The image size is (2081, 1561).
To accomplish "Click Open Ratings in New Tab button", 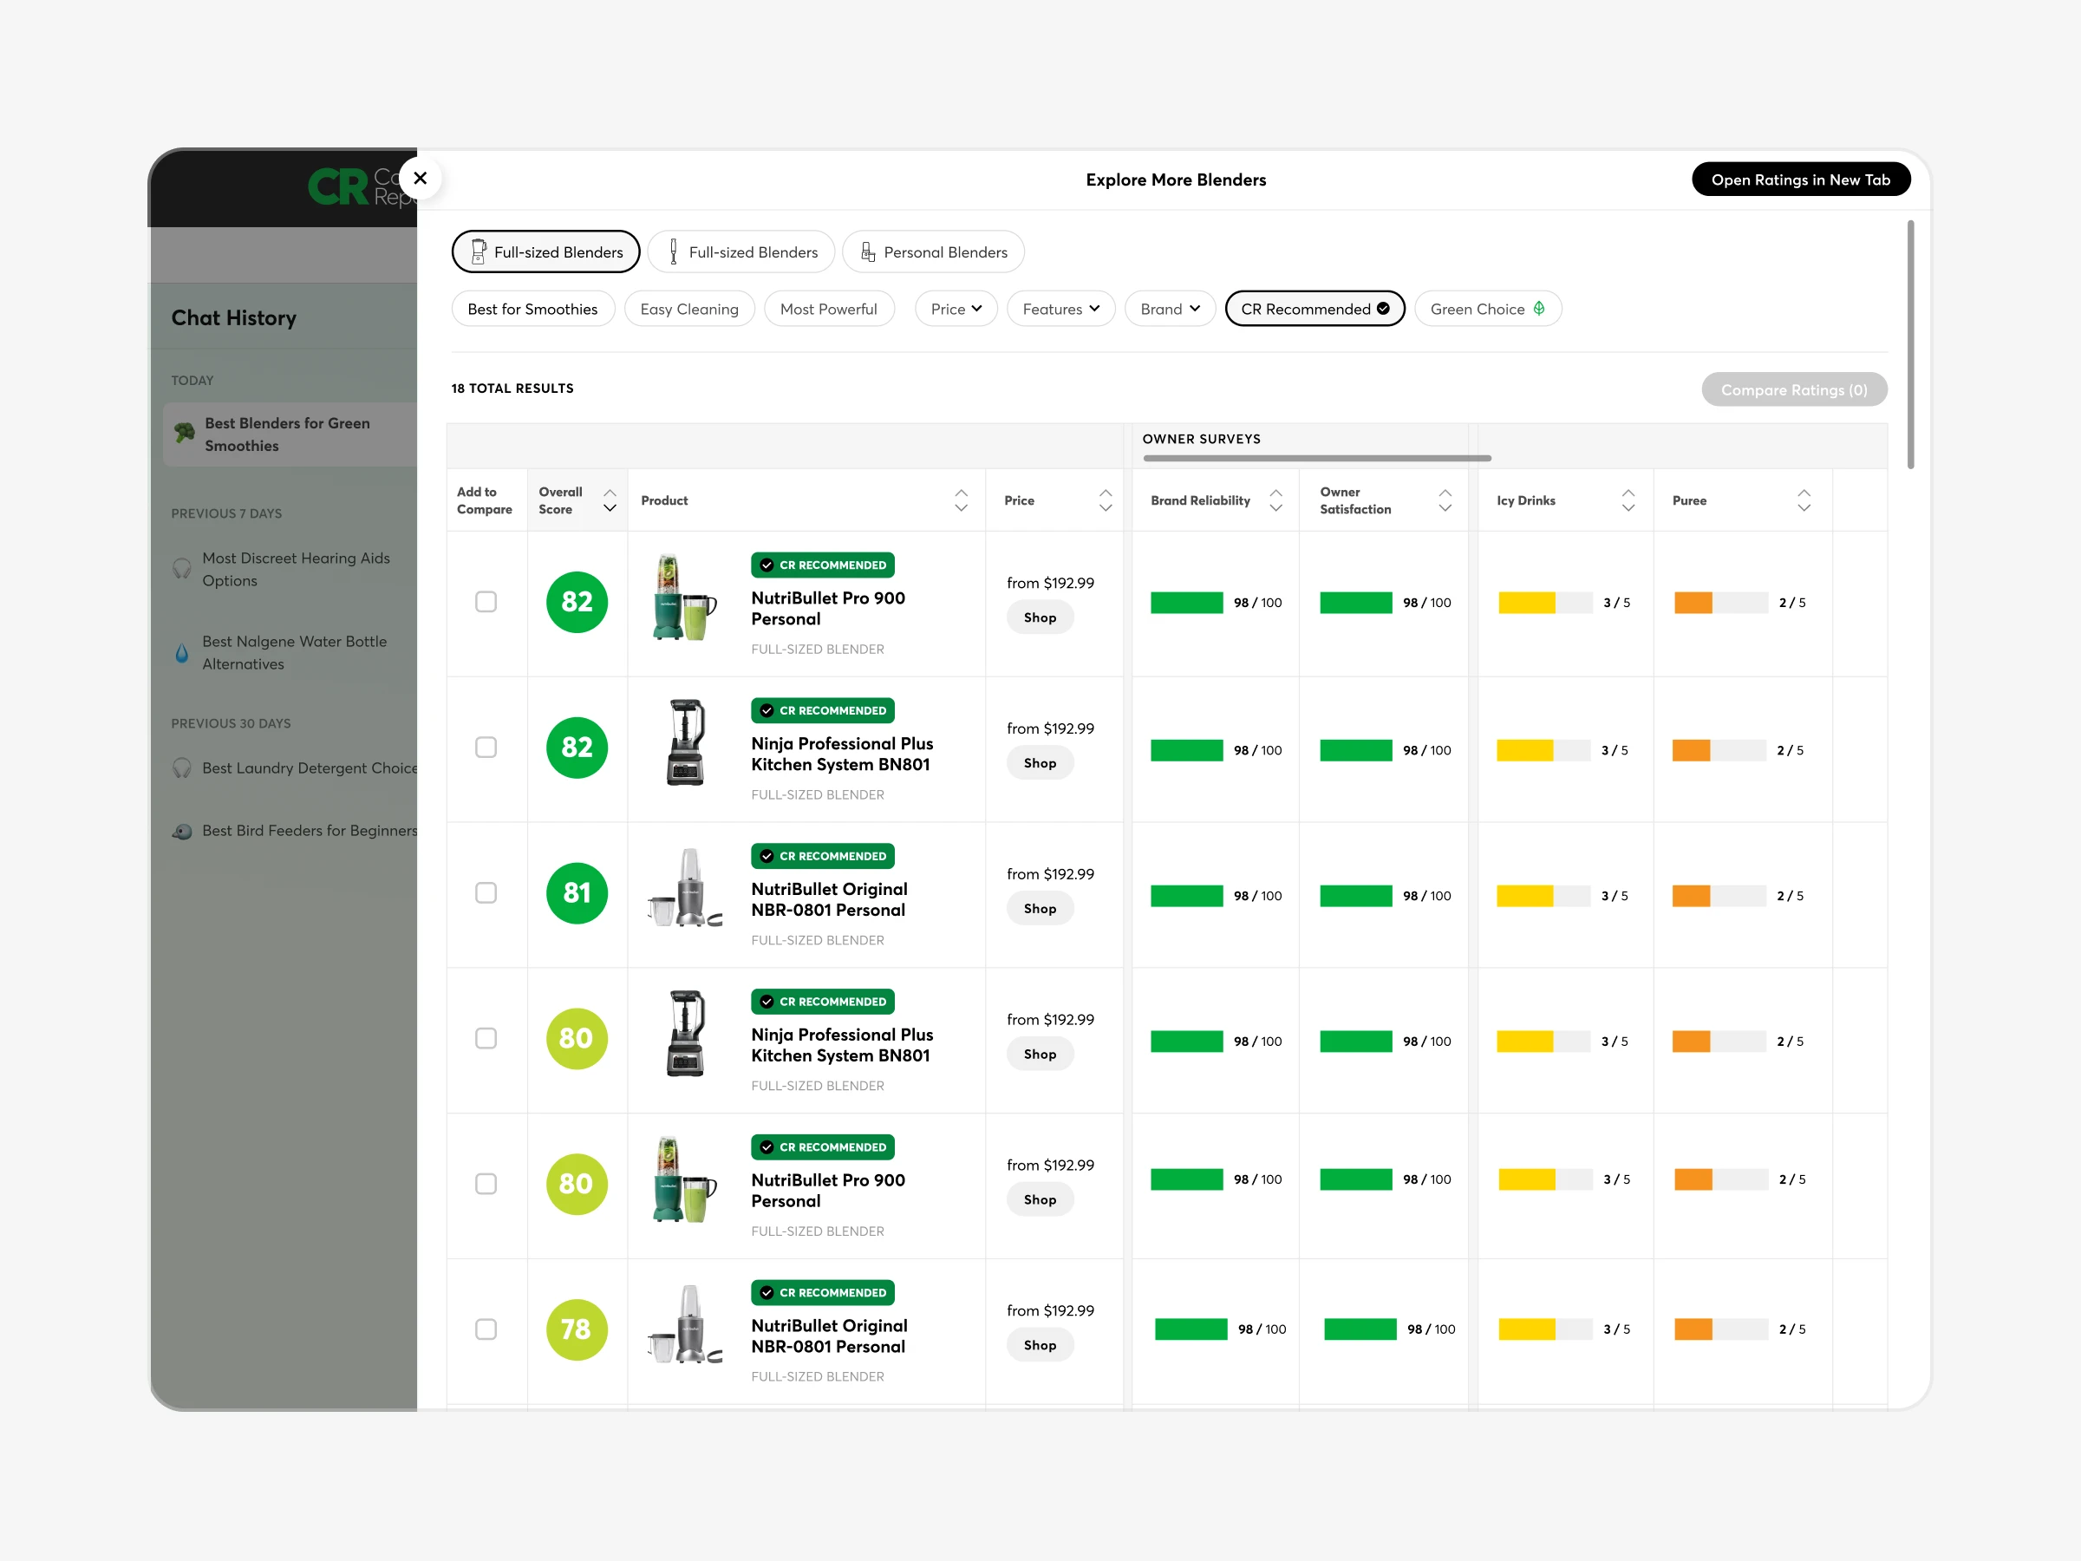I will pyautogui.click(x=1800, y=180).
